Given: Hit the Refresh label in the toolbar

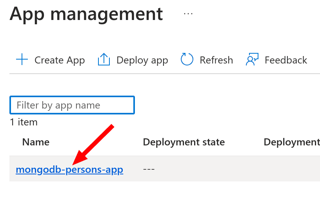Looking at the screenshot, I should [216, 60].
